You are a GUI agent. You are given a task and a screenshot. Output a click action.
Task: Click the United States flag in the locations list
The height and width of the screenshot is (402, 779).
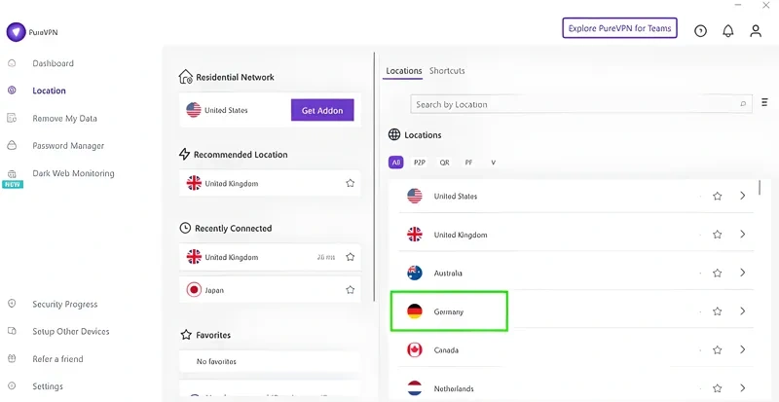(x=415, y=196)
